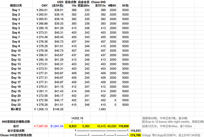Select the blue $1,041.54 total cell
204x137 pixels.
point(56,126)
